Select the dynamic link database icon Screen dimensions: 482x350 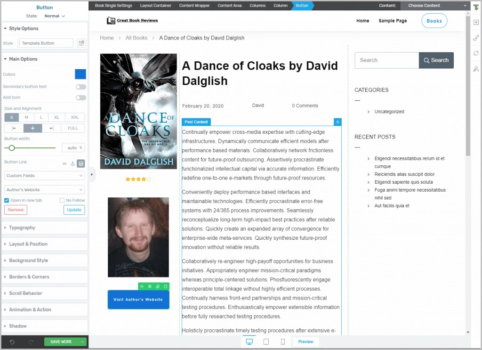[81, 163]
